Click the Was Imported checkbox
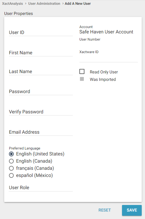This screenshot has height=219, width=145. point(82,79)
